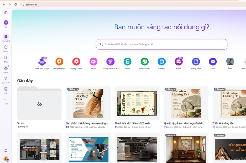This screenshot has width=246, height=163.
Task: Click the site info icon in address bar
Action: 23,5
